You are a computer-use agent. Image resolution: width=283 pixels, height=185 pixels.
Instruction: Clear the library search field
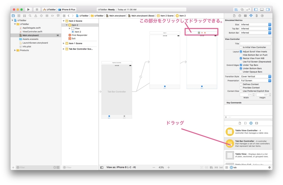tap(269, 168)
